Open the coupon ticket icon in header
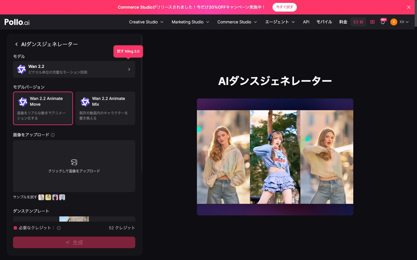 coord(372,22)
